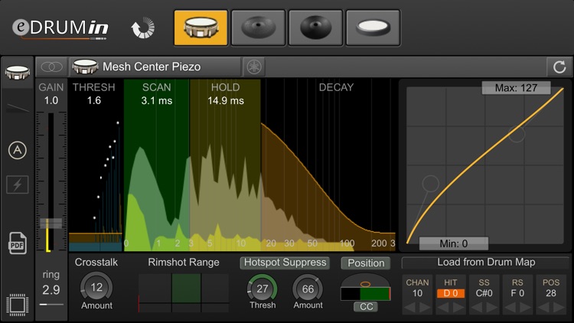Click the HOLD time 14.9 ms
The width and height of the screenshot is (574, 323).
tap(226, 100)
